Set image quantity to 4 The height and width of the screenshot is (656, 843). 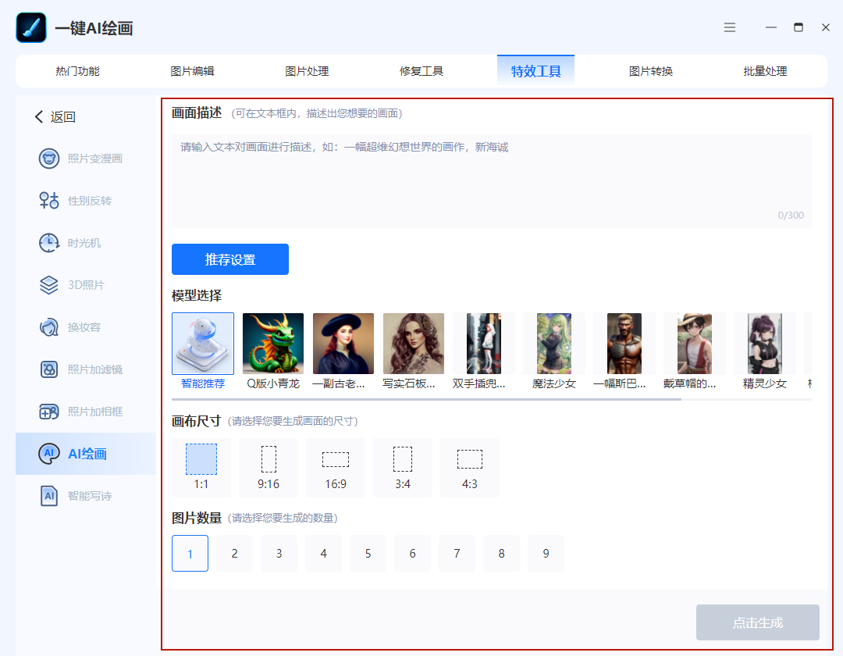coord(324,553)
